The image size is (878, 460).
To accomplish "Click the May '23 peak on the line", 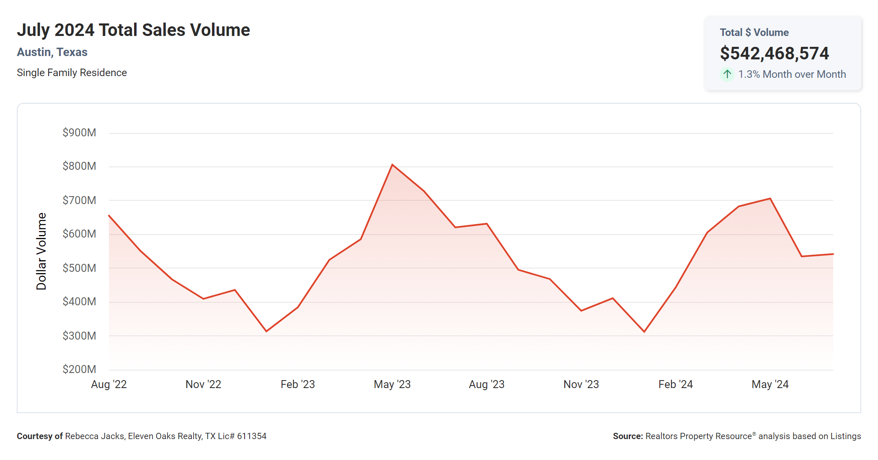I will coord(392,165).
